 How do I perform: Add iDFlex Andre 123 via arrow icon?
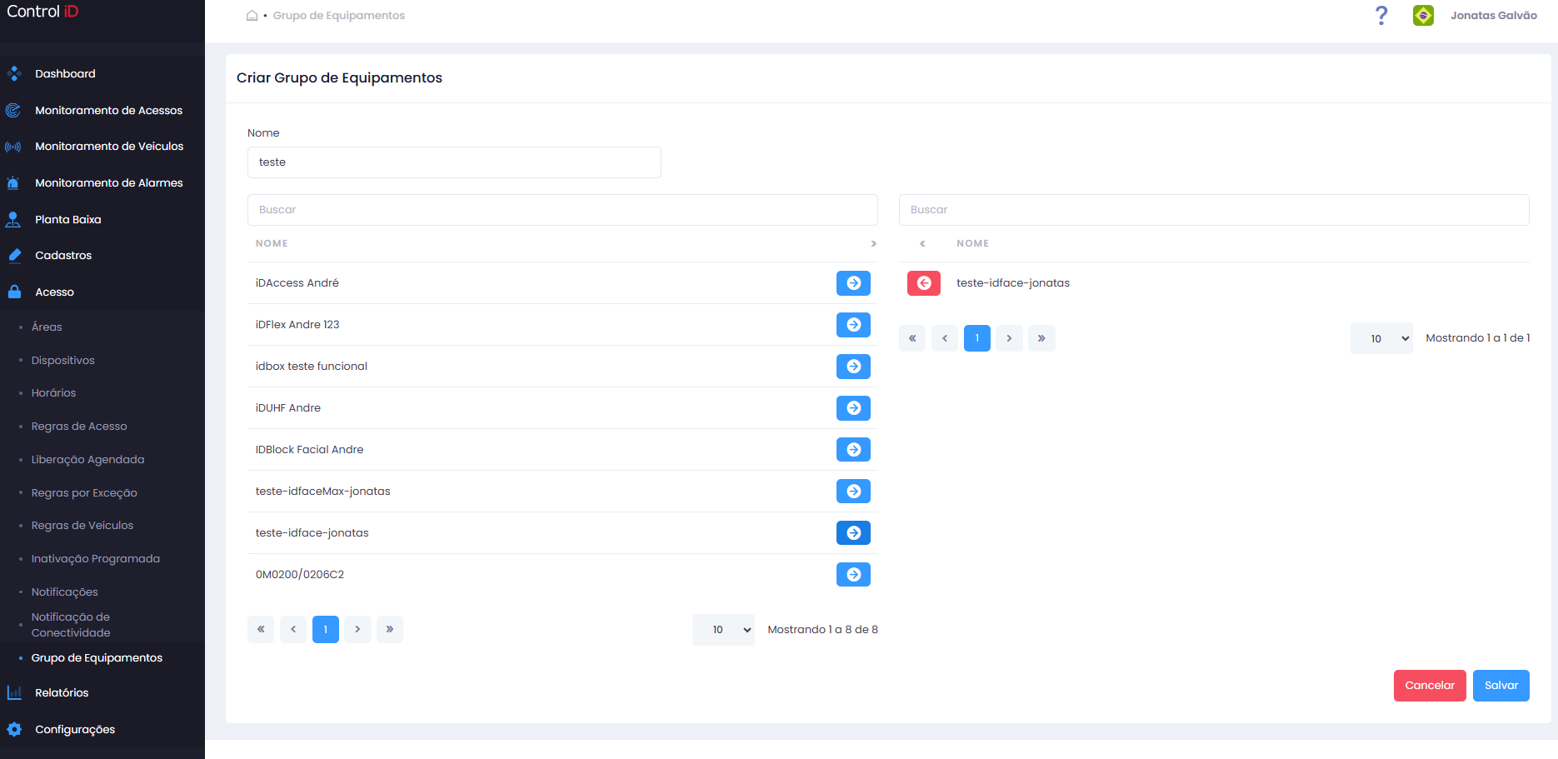click(x=853, y=325)
